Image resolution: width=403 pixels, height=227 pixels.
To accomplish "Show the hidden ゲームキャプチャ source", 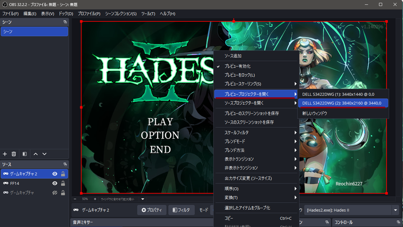I will coord(55,193).
